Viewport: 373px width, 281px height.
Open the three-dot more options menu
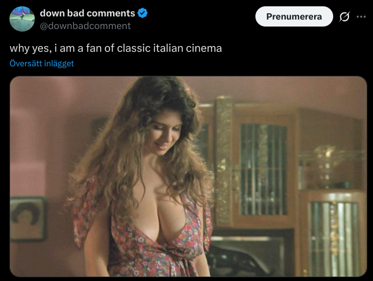(x=361, y=16)
